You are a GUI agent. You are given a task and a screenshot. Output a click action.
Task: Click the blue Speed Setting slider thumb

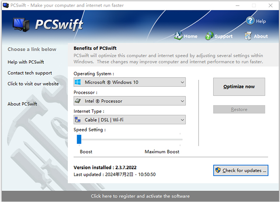pyautogui.click(x=79, y=139)
